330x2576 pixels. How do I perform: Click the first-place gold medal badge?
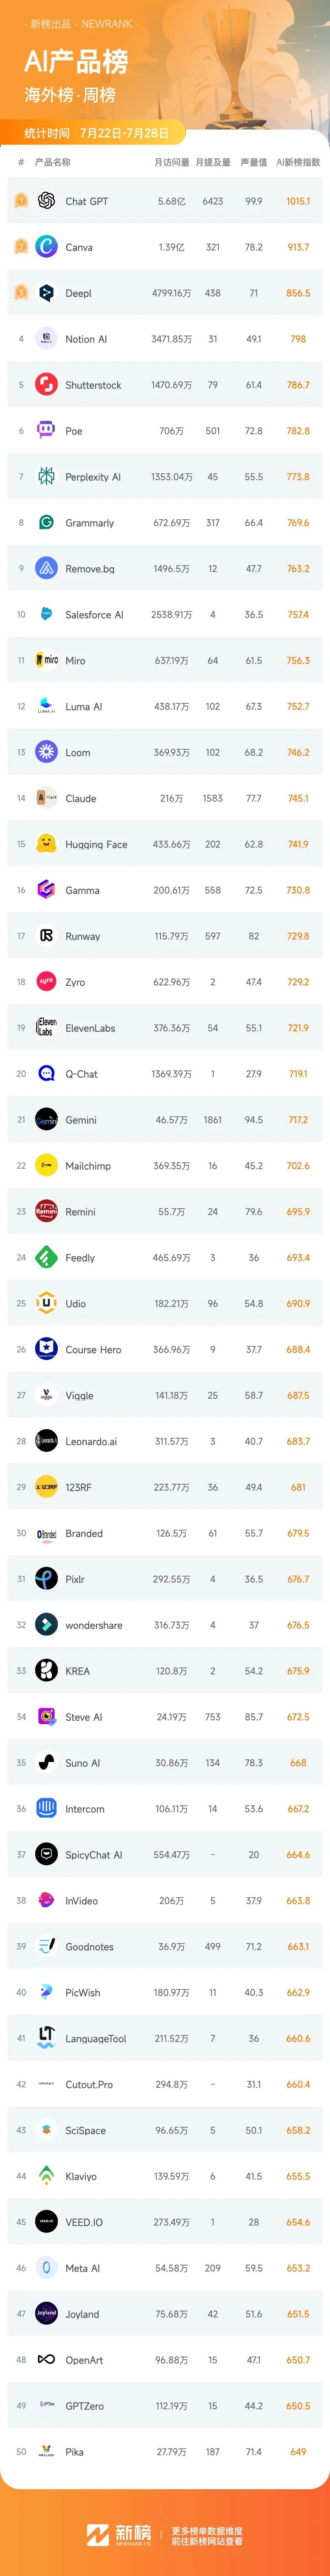tap(21, 201)
